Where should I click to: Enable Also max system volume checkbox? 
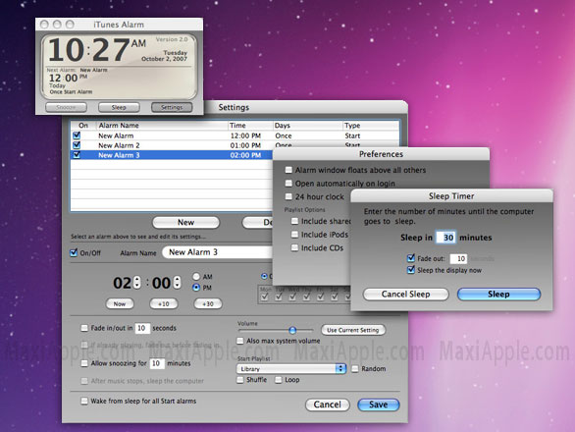240,341
